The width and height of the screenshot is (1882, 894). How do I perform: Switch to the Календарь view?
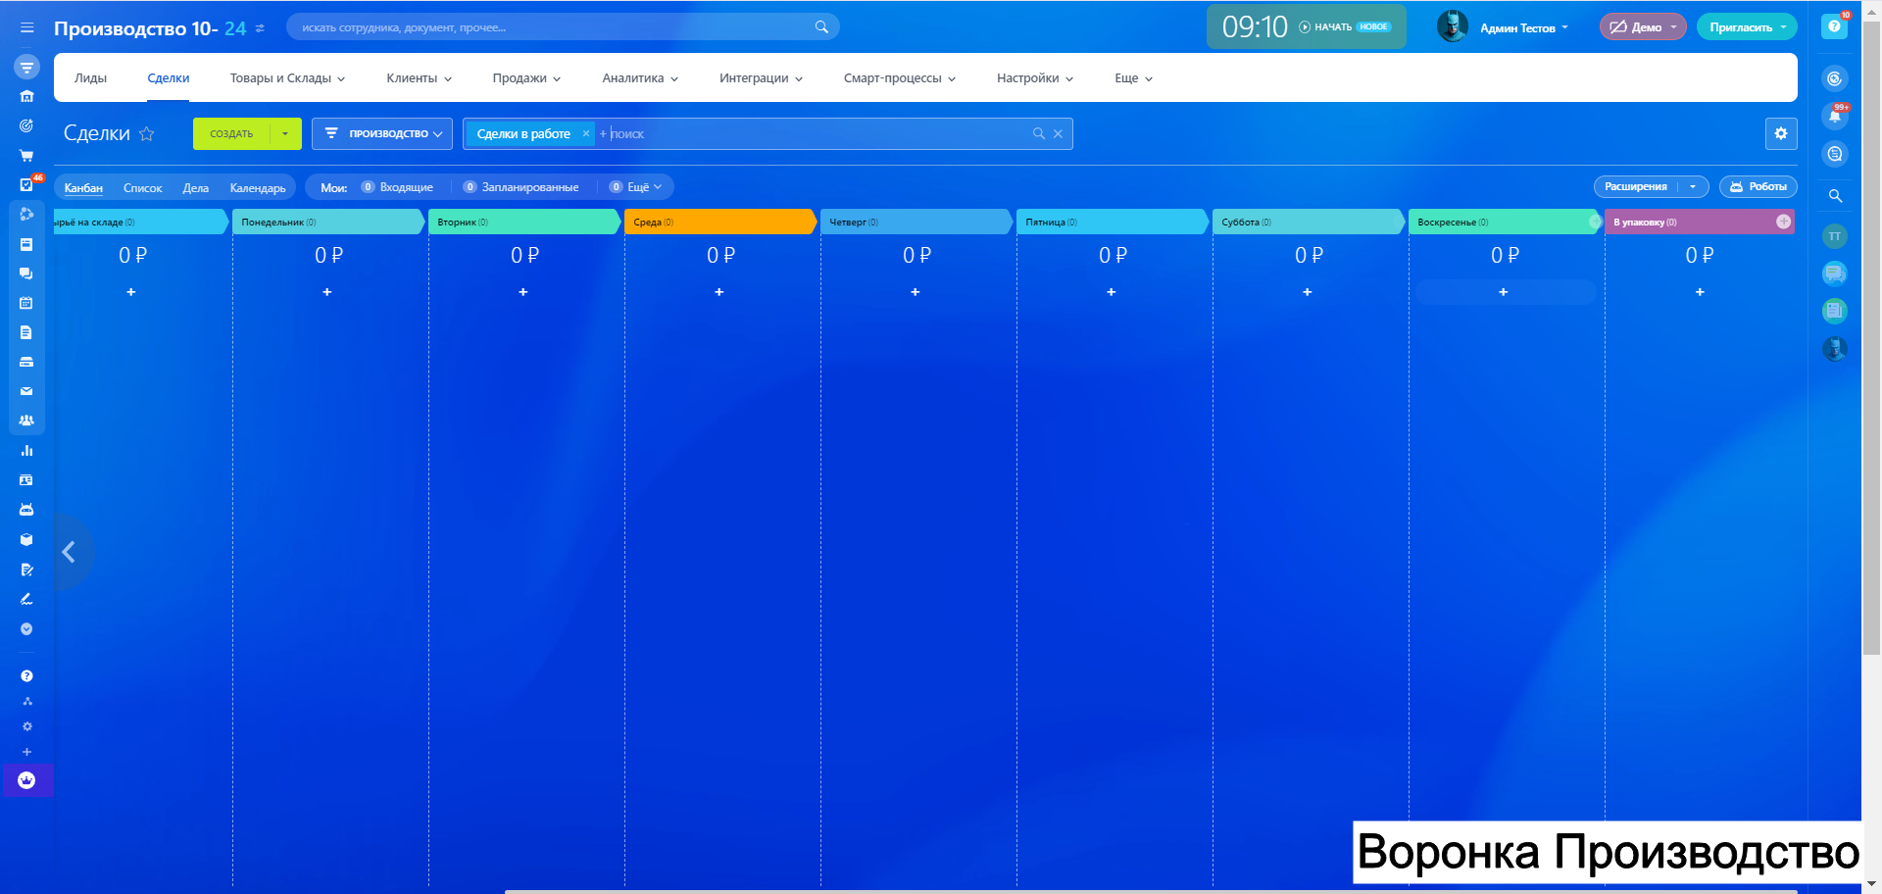pyautogui.click(x=258, y=188)
